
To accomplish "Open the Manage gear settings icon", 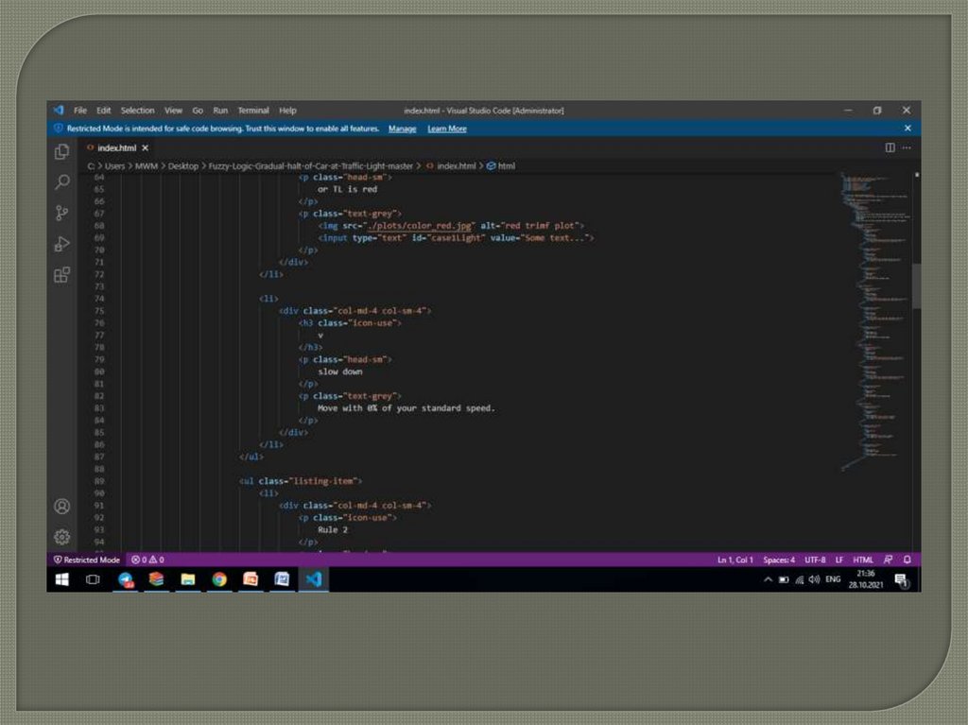I will point(62,537).
